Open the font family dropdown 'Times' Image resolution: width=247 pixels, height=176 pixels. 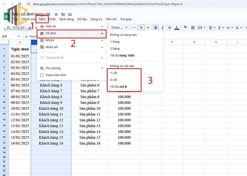click(119, 27)
